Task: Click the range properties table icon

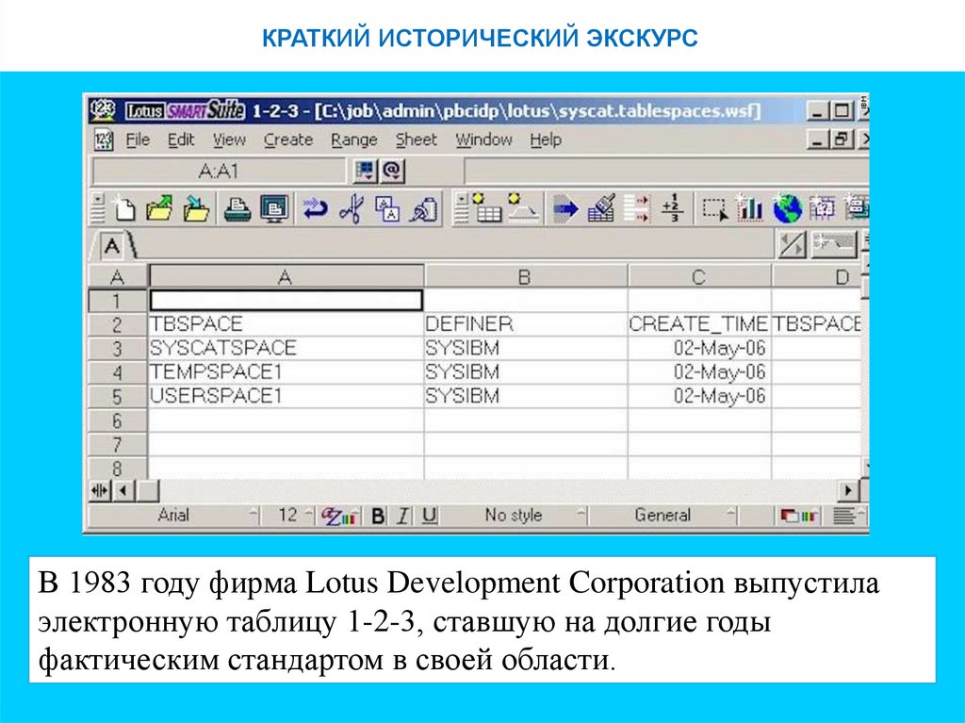Action: 486,208
